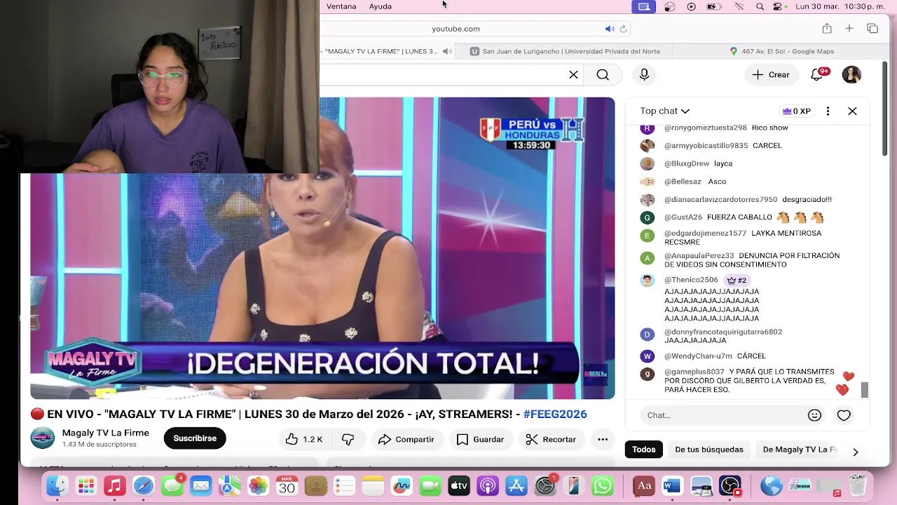Click the screen sharing menu bar icon
Screen dimensions: 897x505
(644, 6)
